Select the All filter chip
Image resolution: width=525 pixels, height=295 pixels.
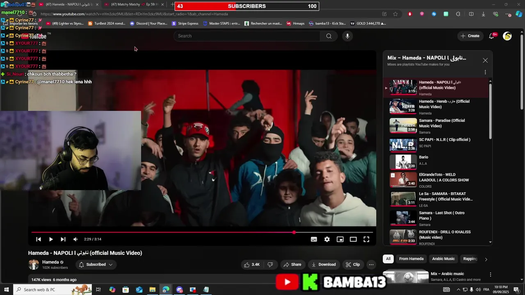point(388,259)
